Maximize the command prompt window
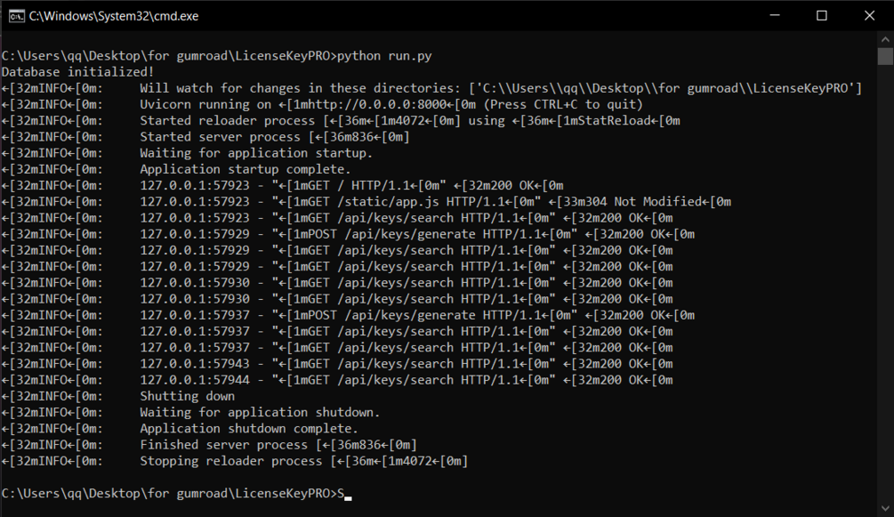This screenshot has width=894, height=517. coord(822,15)
